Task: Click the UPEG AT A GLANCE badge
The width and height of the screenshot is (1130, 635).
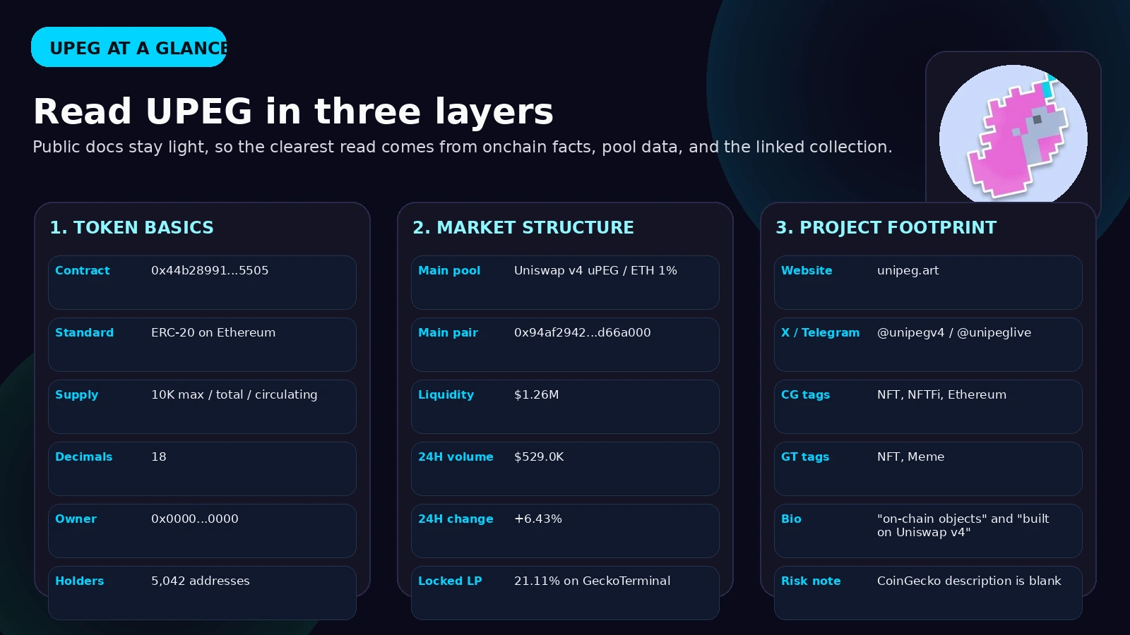Action: click(x=129, y=47)
